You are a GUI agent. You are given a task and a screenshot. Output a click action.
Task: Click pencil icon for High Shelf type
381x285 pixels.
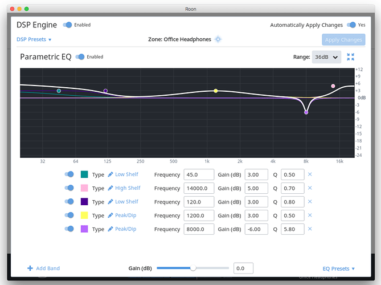tap(110, 188)
